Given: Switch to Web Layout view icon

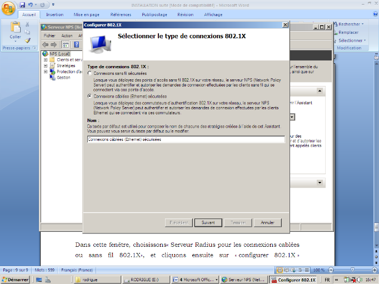Looking at the screenshot, I should point(293,270).
